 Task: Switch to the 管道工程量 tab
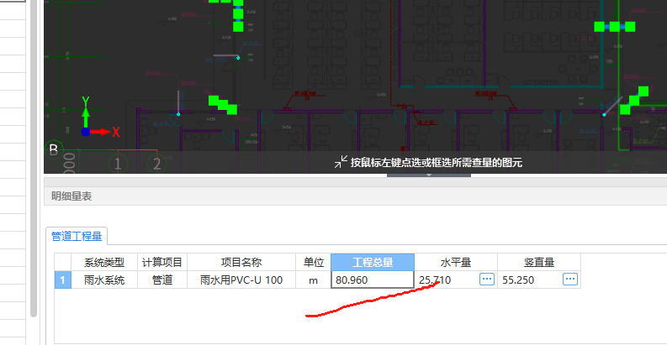pyautogui.click(x=77, y=237)
